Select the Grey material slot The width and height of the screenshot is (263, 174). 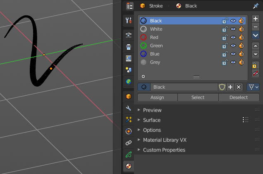click(x=193, y=62)
